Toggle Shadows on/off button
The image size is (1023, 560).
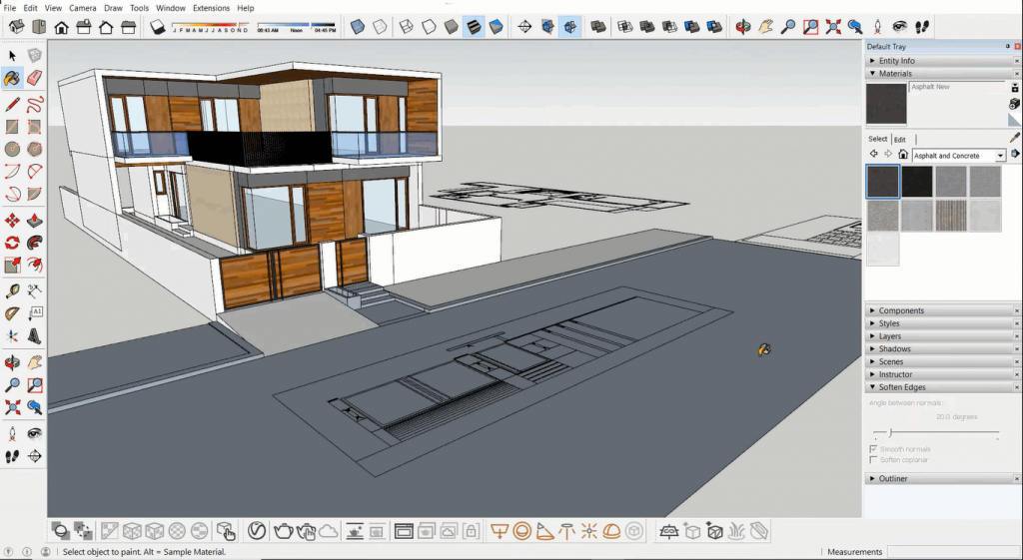pos(157,27)
